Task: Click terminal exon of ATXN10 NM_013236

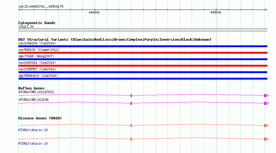Action: tap(265, 103)
